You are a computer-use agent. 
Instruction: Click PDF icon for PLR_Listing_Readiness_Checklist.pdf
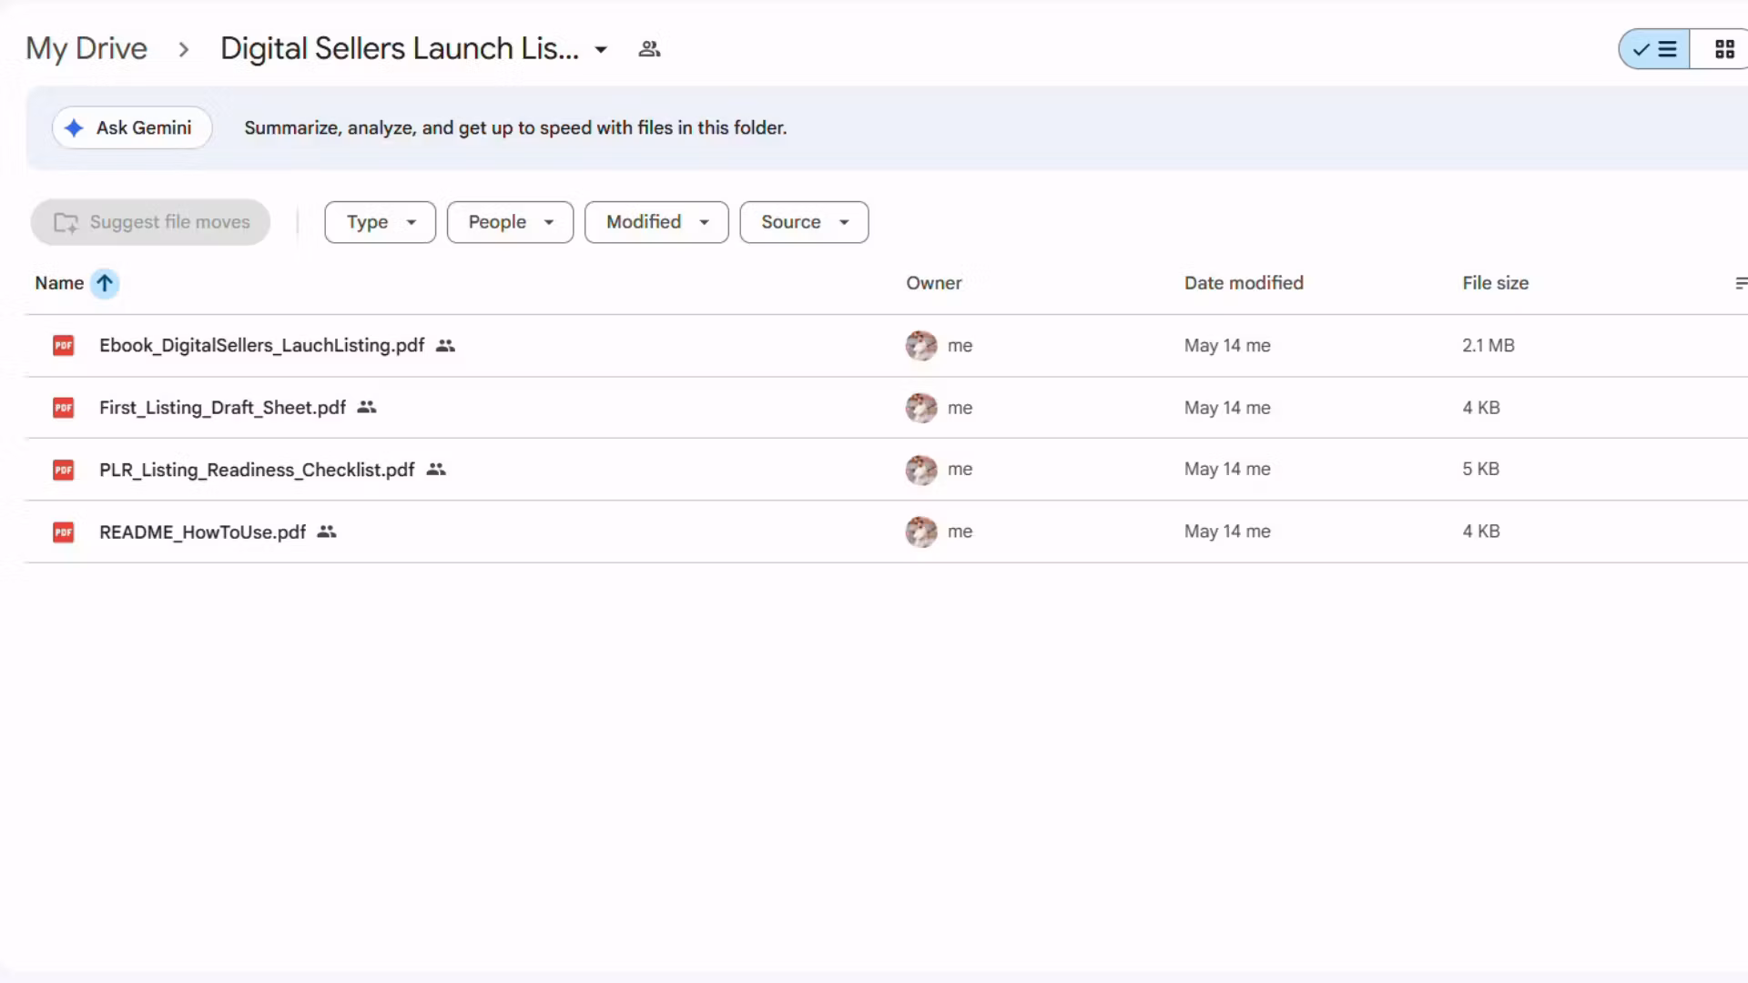(x=63, y=470)
